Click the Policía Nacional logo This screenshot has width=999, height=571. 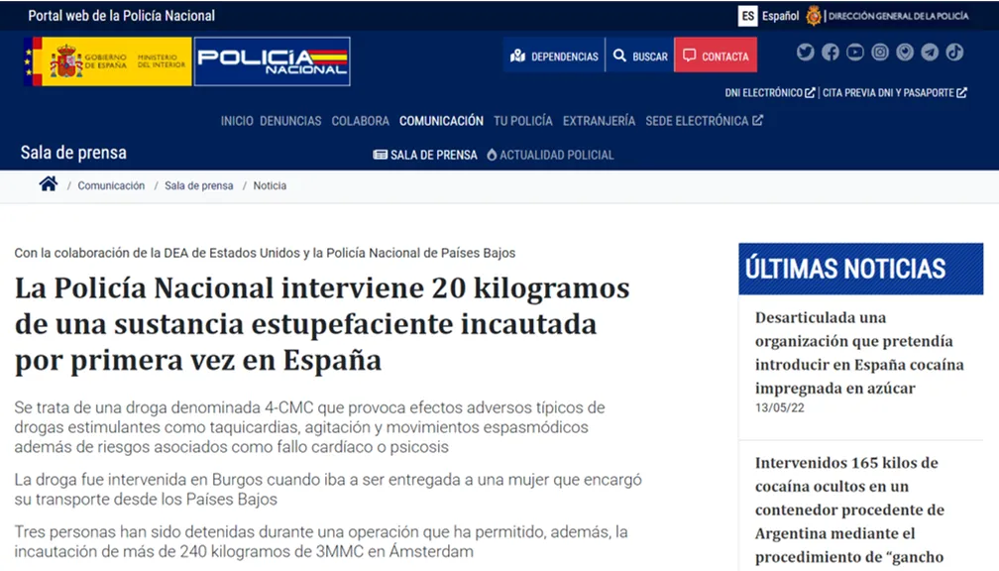point(272,61)
